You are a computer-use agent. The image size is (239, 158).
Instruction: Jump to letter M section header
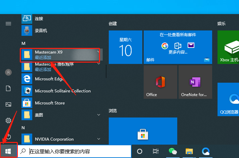23,44
